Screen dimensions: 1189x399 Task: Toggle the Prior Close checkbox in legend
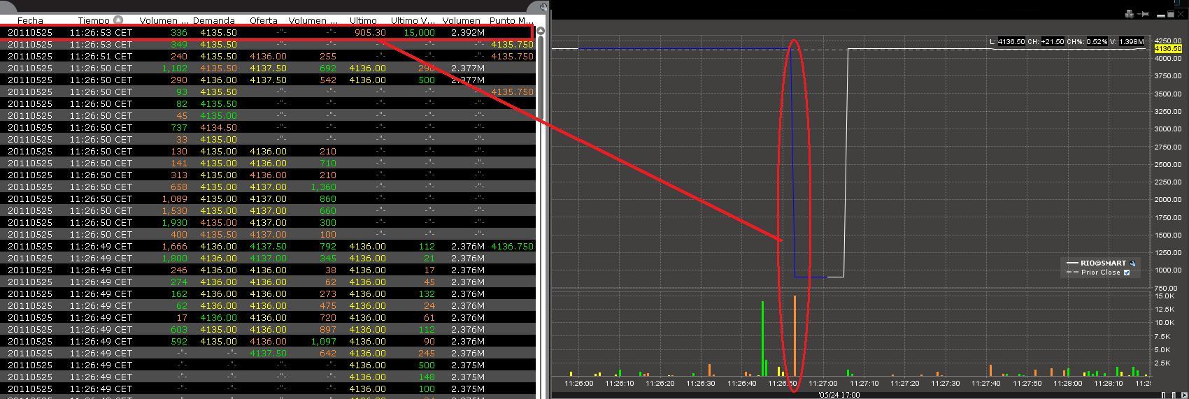click(x=1126, y=273)
